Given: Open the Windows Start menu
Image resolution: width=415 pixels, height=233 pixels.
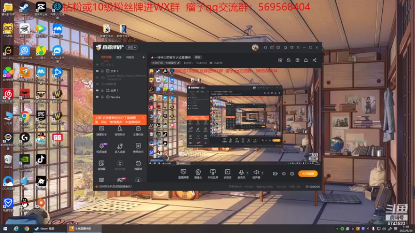Looking at the screenshot, I should point(5,229).
